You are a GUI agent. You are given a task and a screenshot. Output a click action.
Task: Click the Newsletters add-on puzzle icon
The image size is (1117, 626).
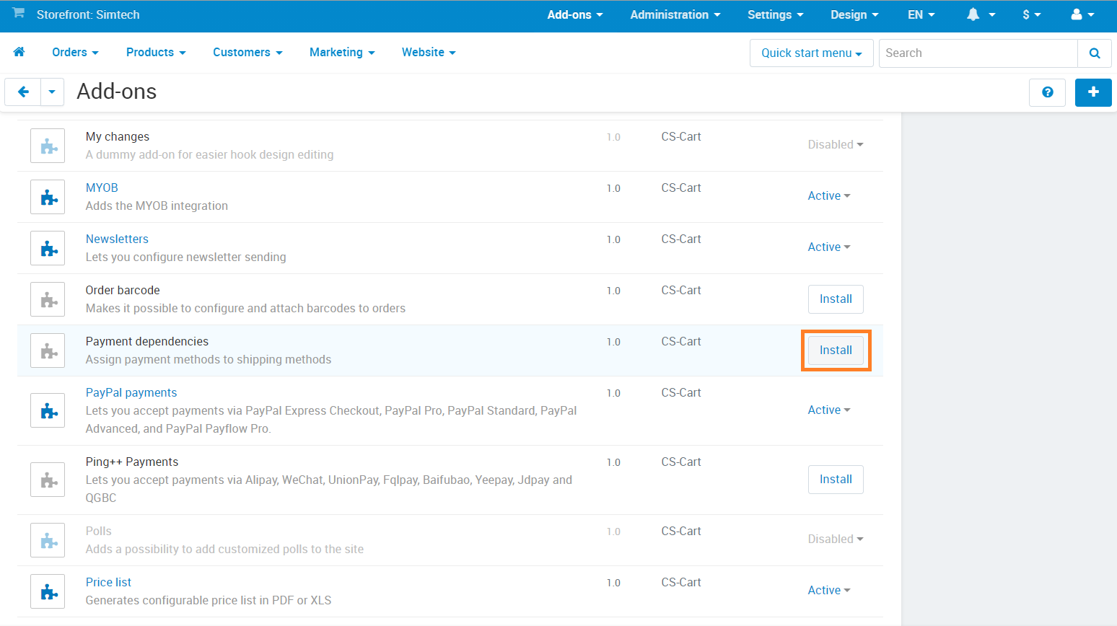pyautogui.click(x=48, y=248)
